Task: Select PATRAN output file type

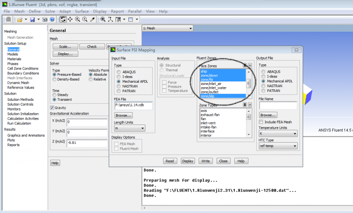Action: click(x=263, y=91)
